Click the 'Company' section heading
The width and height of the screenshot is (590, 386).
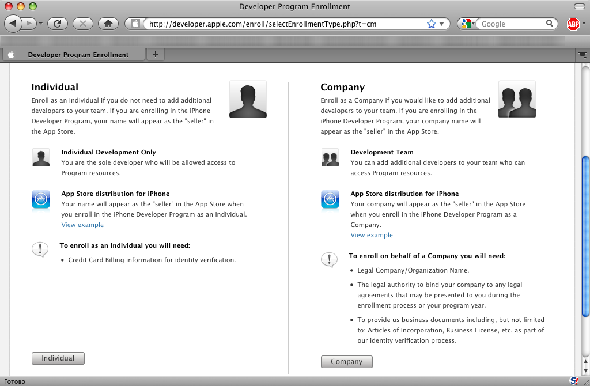click(x=342, y=87)
